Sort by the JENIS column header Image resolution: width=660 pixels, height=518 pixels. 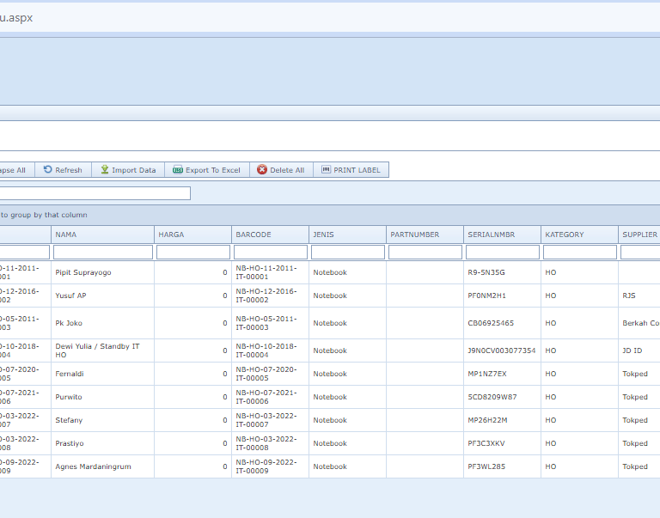pyautogui.click(x=348, y=235)
